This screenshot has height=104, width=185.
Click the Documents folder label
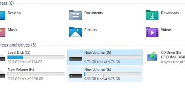(93, 13)
